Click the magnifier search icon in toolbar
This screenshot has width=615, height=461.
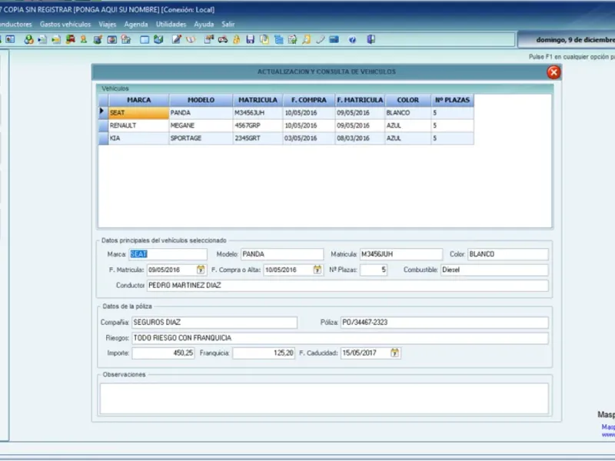(306, 38)
